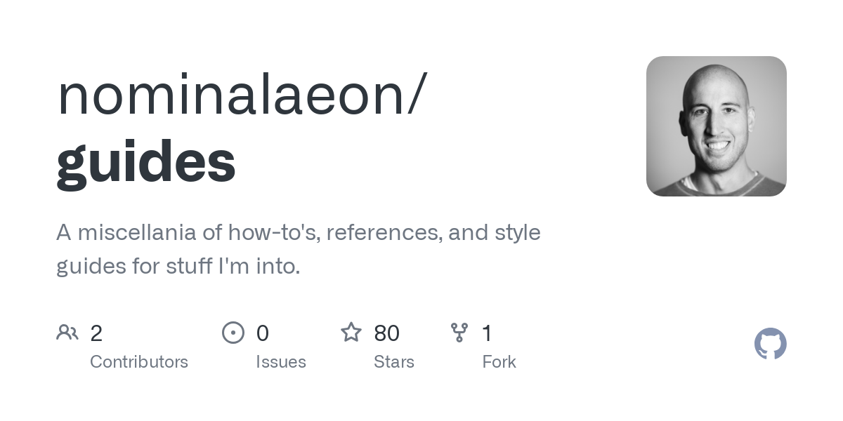Click the fork count 1

coord(487,333)
